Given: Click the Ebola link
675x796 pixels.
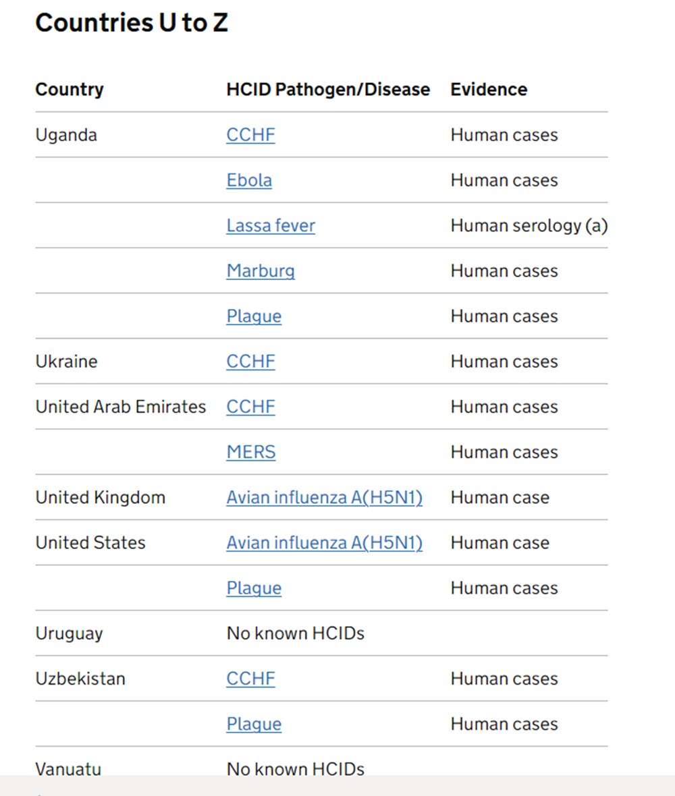Looking at the screenshot, I should coord(249,180).
